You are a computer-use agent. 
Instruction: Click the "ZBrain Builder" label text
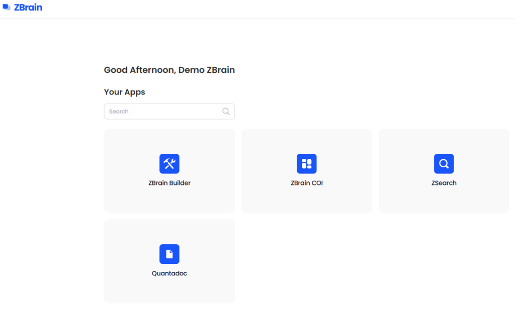169,183
